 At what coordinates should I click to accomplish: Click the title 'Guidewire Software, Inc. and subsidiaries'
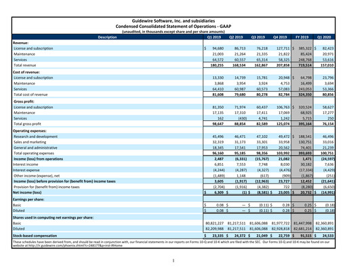(173, 21)
